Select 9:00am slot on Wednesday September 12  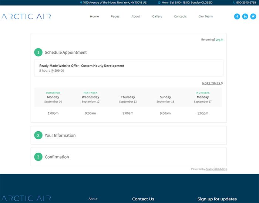click(90, 113)
